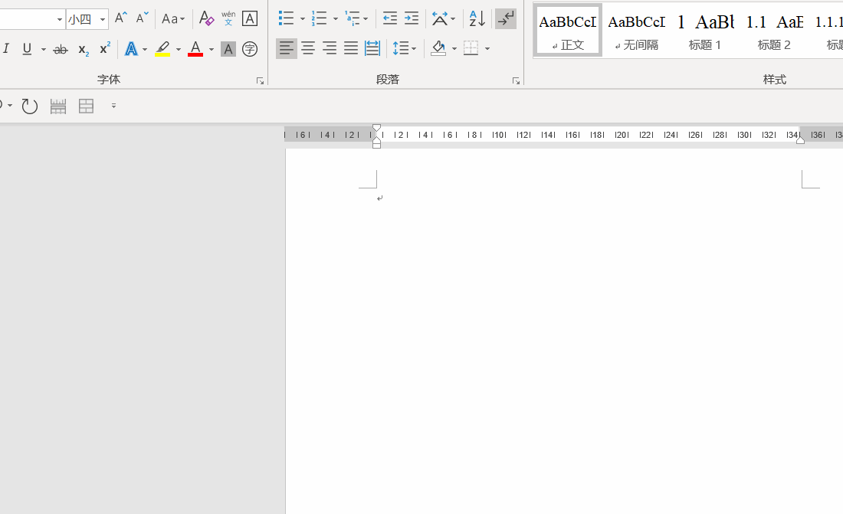Expand the Underline style dropdown arrow
This screenshot has height=514, width=843.
(44, 50)
